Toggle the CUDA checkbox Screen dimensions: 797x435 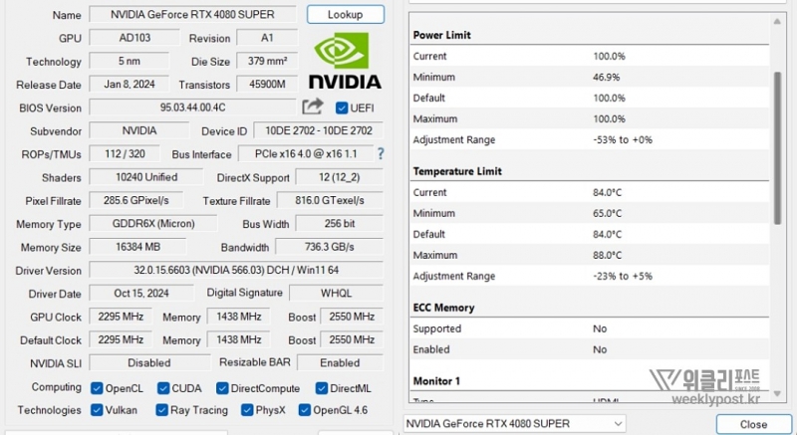[163, 388]
